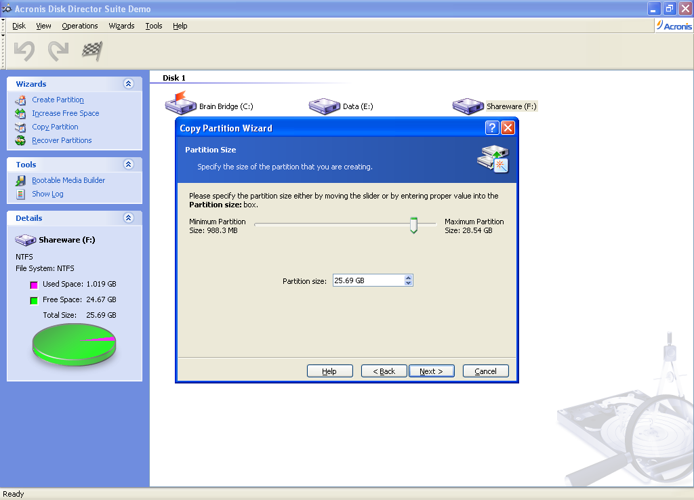
Task: Select the Brain Bridge (C:) drive icon
Action: 180,104
